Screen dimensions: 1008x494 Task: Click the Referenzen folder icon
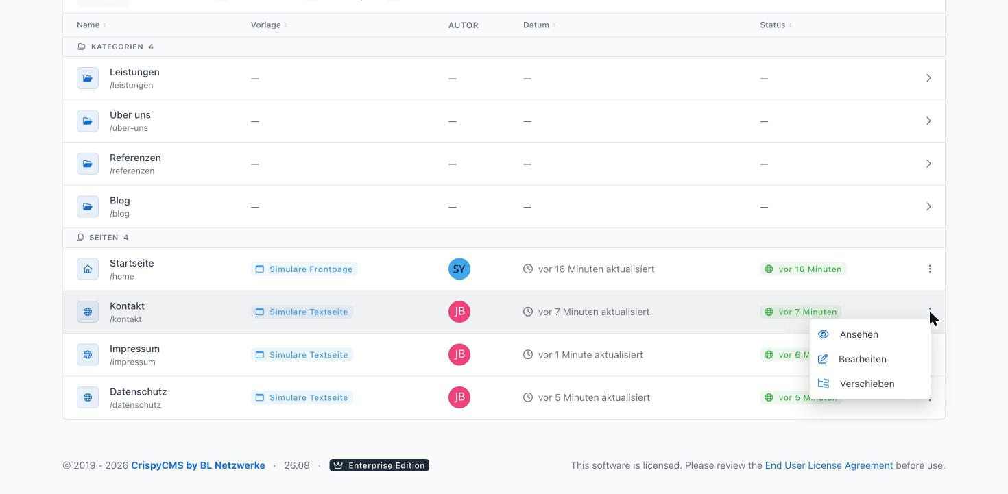[88, 164]
